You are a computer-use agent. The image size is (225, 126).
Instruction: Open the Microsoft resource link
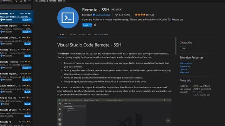pyautogui.click(x=184, y=72)
